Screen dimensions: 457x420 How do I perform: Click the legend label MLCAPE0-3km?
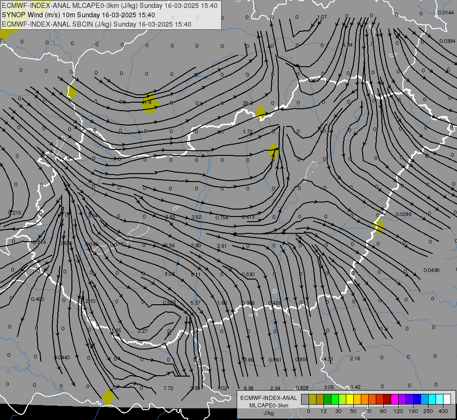coord(269,406)
